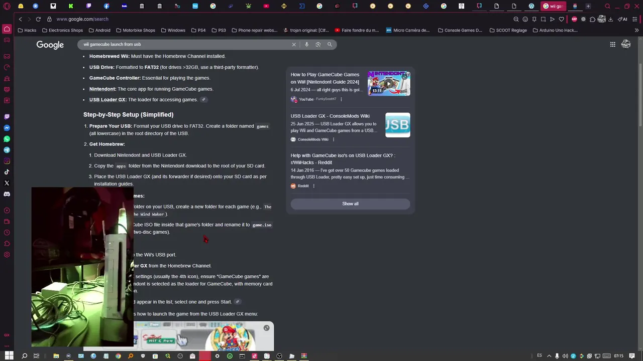Open the Windows Start menu
Screen dimensions: 643x361
click(x=9, y=356)
